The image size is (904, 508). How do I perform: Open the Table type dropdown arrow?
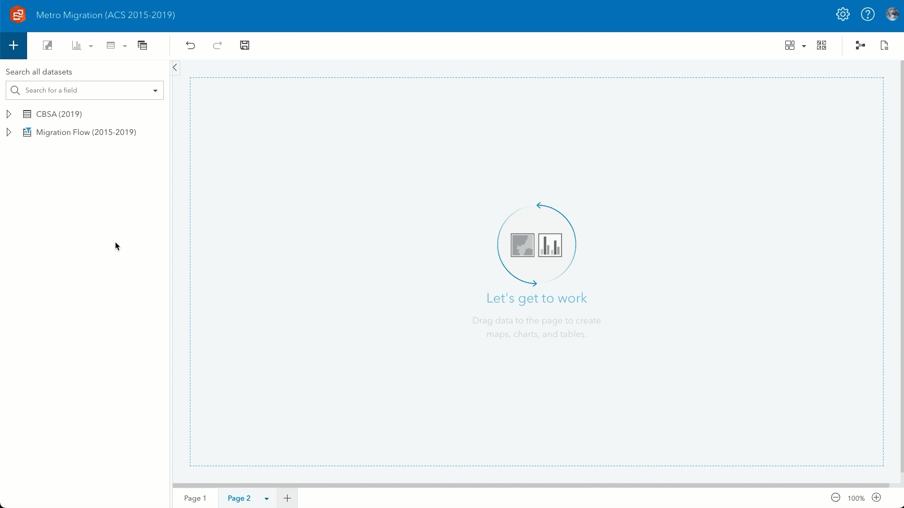click(x=124, y=45)
